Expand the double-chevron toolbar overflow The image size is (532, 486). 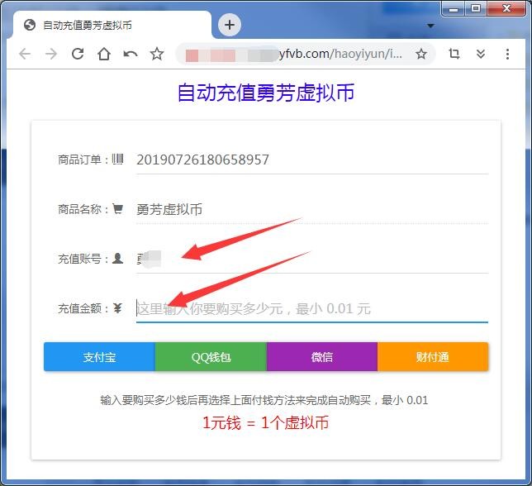point(481,54)
